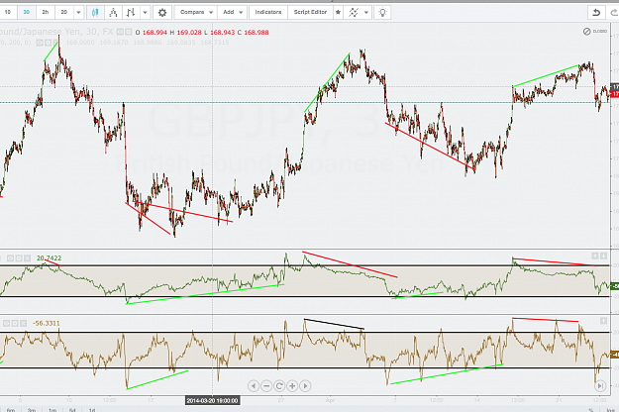Open the Indicators menu
Screen dimensions: 619x412
point(268,12)
